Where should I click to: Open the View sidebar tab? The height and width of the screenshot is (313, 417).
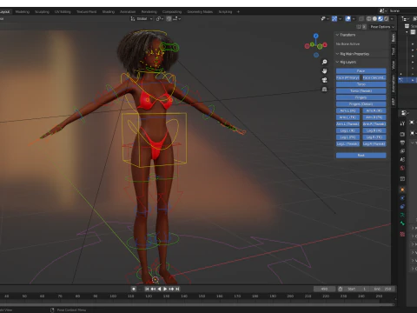(394, 65)
